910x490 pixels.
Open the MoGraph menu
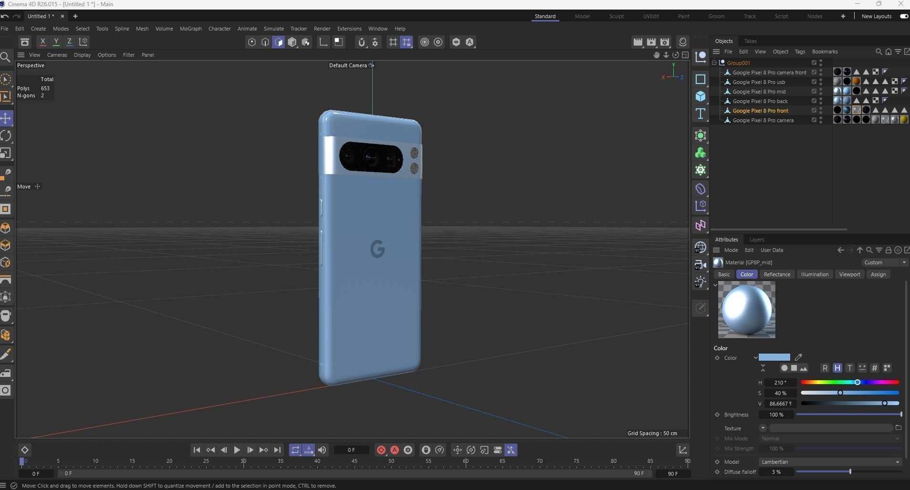(x=190, y=29)
